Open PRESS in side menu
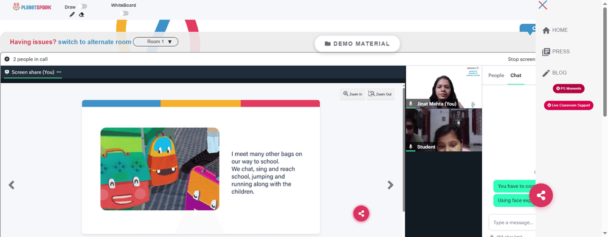The image size is (608, 237). [x=556, y=52]
